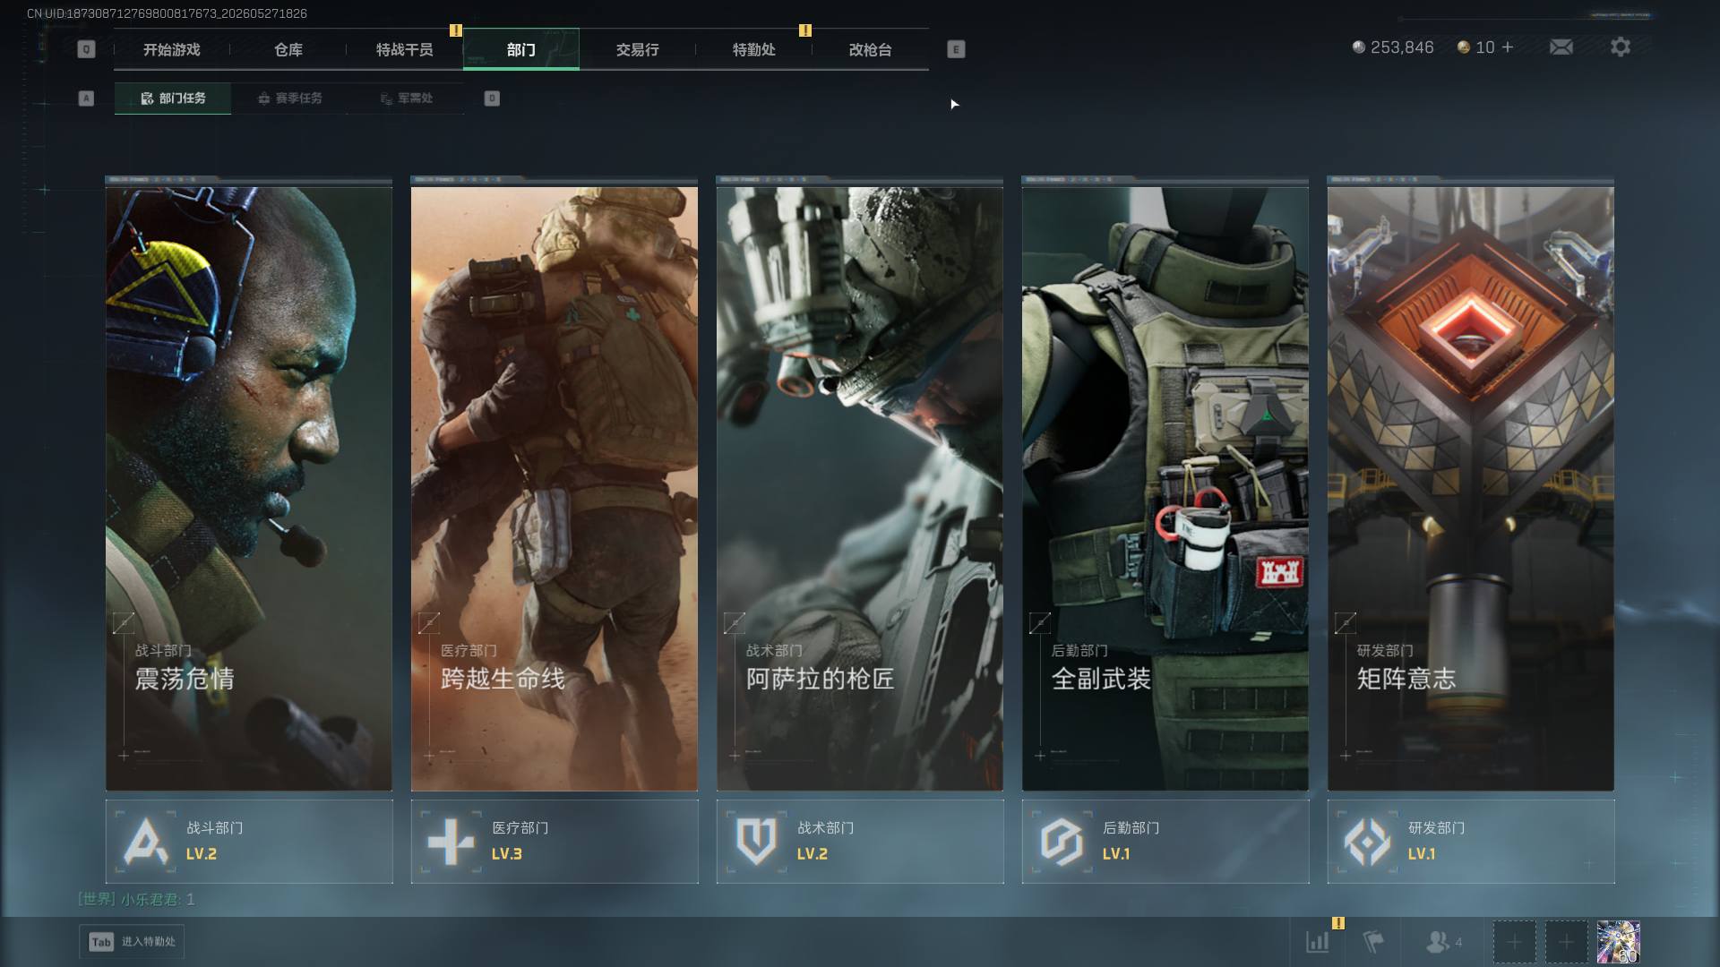
Task: Switch to the 仓库 tab
Action: coord(288,49)
